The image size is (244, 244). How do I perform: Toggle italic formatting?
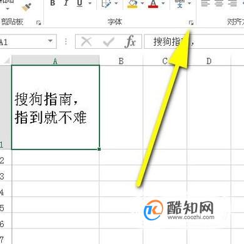coord(66,3)
